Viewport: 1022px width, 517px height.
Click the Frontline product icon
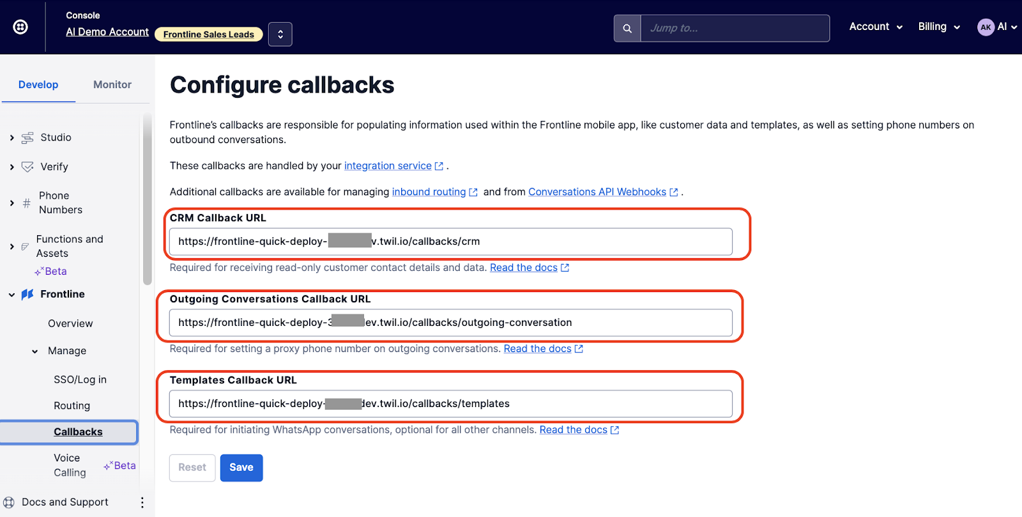(x=27, y=294)
